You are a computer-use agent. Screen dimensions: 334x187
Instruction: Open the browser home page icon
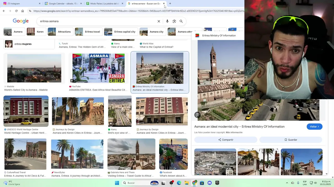[22, 11]
